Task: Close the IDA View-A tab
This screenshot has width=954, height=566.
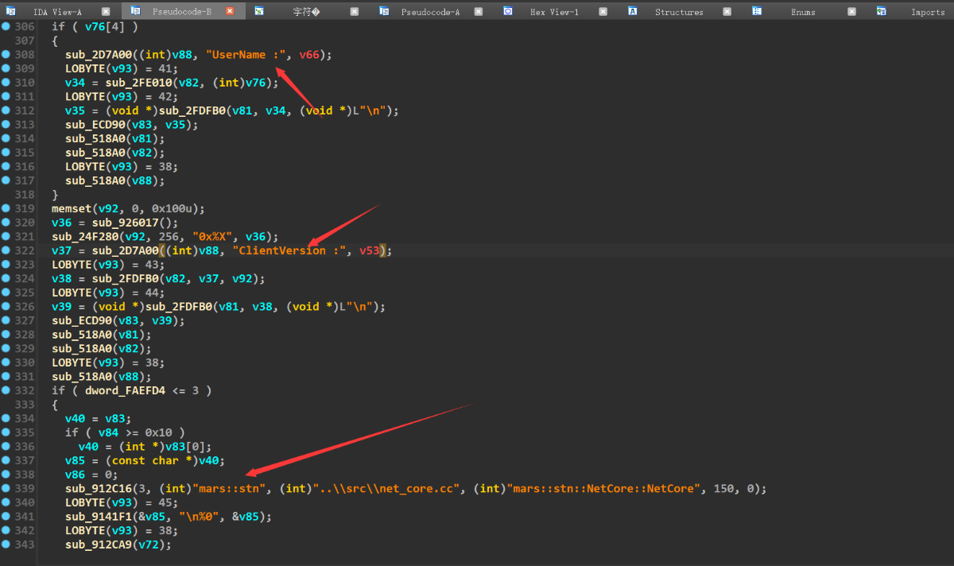Action: [x=106, y=11]
